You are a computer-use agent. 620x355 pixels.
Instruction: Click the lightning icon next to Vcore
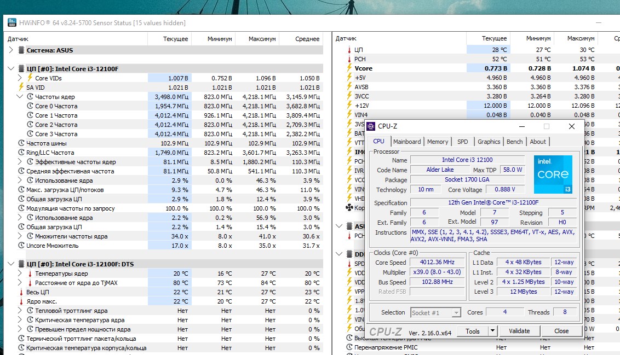tap(349, 68)
